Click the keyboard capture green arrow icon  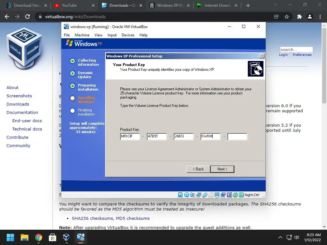(x=241, y=195)
